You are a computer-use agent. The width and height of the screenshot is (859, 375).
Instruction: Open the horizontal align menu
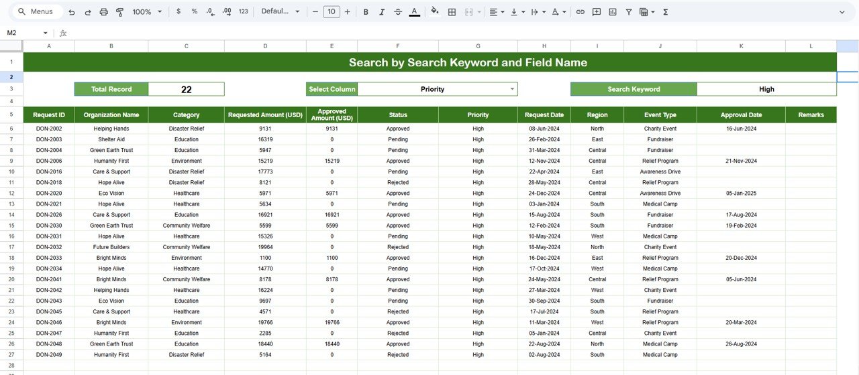click(496, 12)
